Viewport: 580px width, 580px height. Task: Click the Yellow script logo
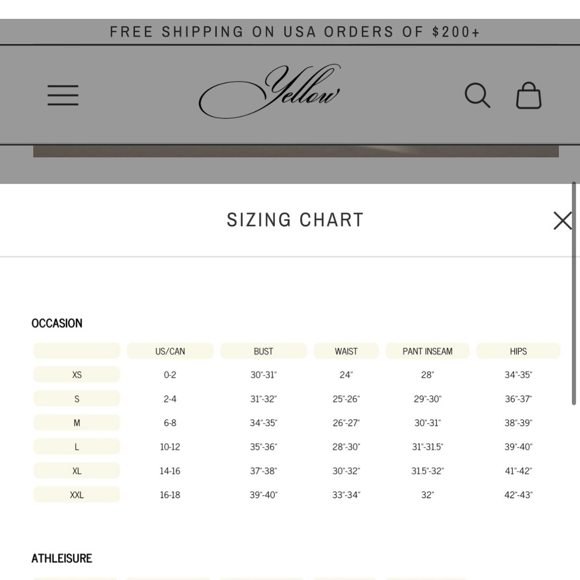tap(270, 91)
